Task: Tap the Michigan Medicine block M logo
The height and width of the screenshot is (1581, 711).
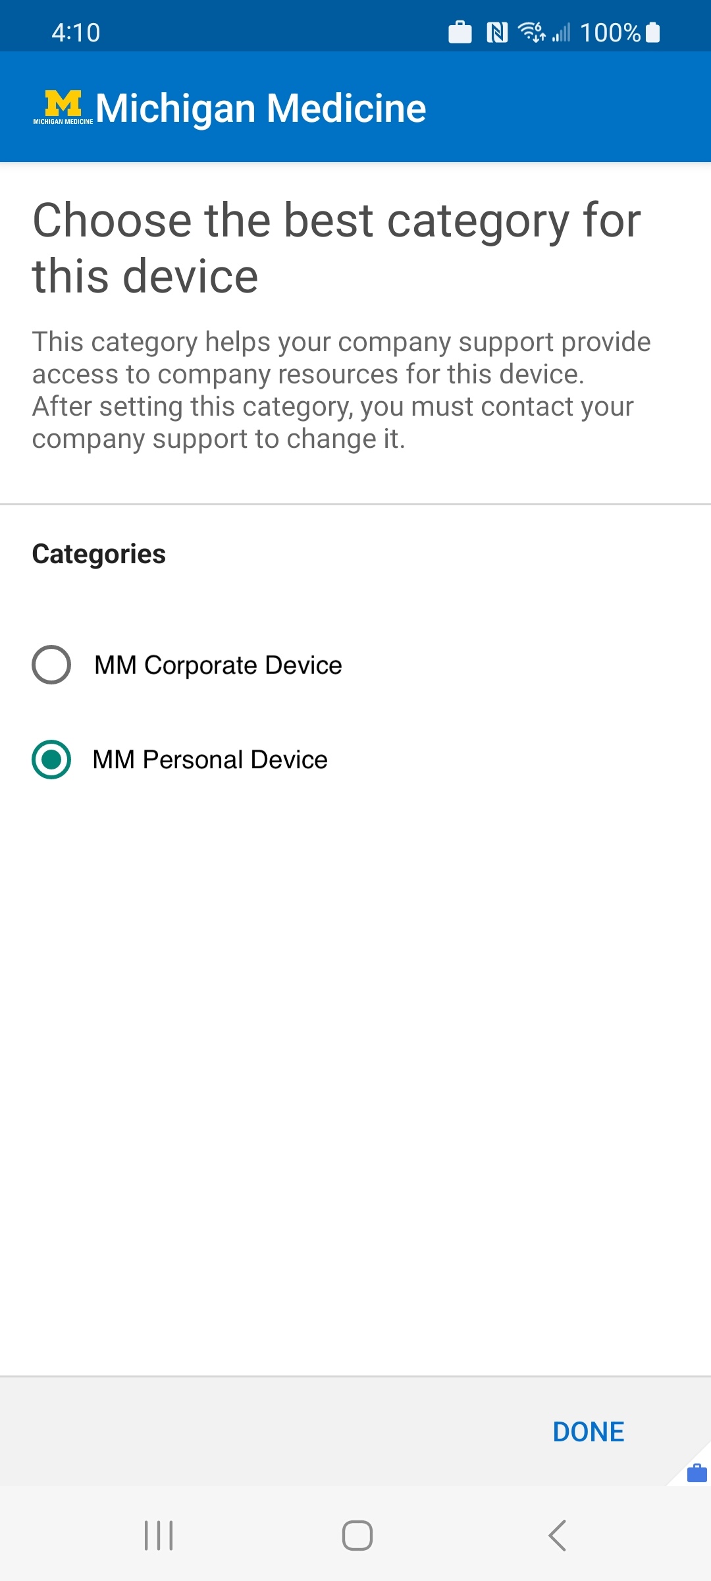Action: click(63, 107)
